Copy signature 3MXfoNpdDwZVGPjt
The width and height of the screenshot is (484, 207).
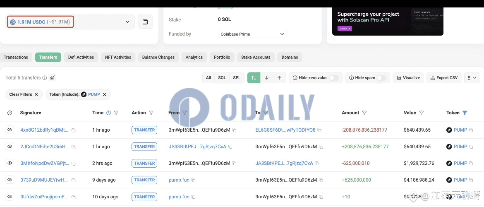[74, 164]
